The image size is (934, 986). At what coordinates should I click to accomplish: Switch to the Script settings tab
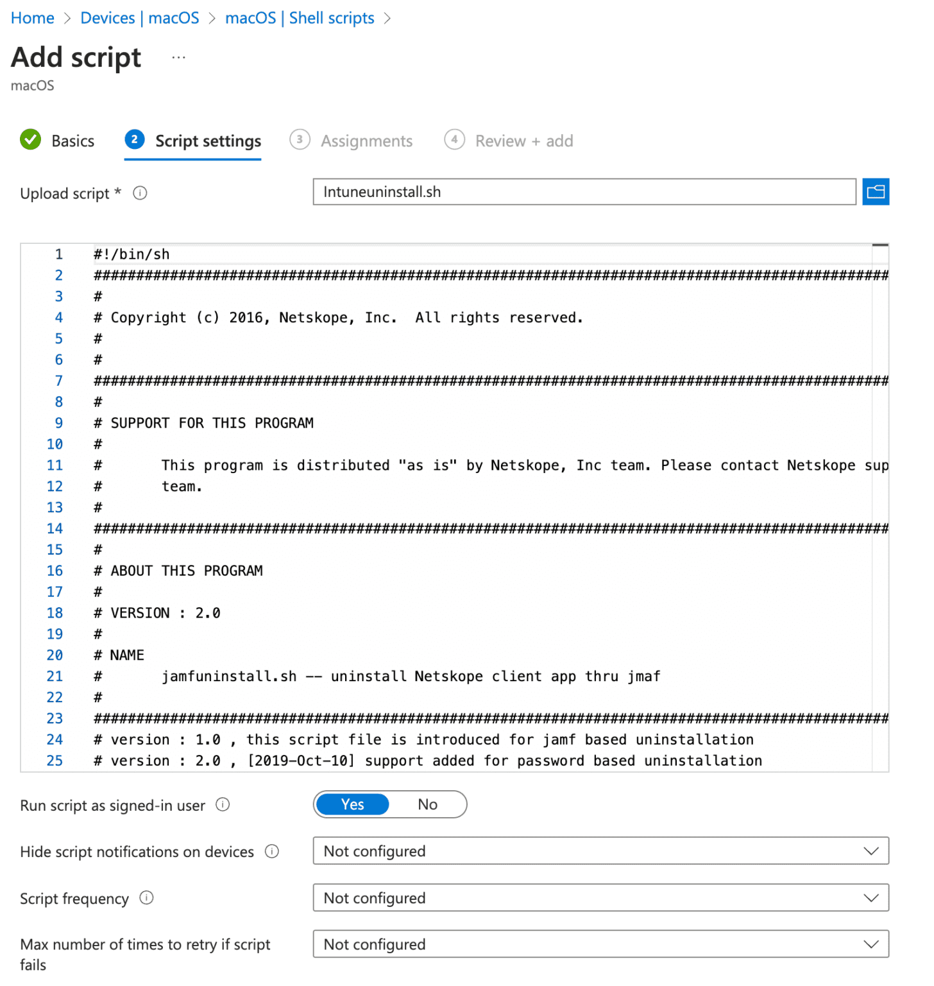pyautogui.click(x=208, y=141)
